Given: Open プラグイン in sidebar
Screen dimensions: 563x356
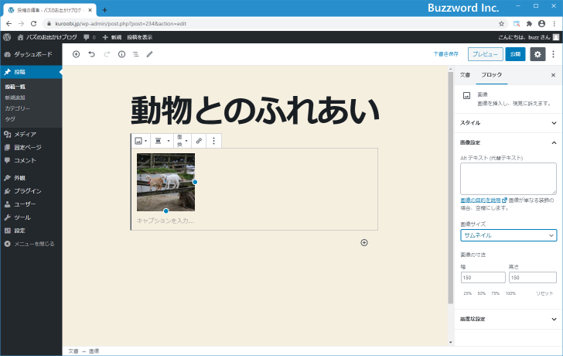Looking at the screenshot, I should 31,191.
